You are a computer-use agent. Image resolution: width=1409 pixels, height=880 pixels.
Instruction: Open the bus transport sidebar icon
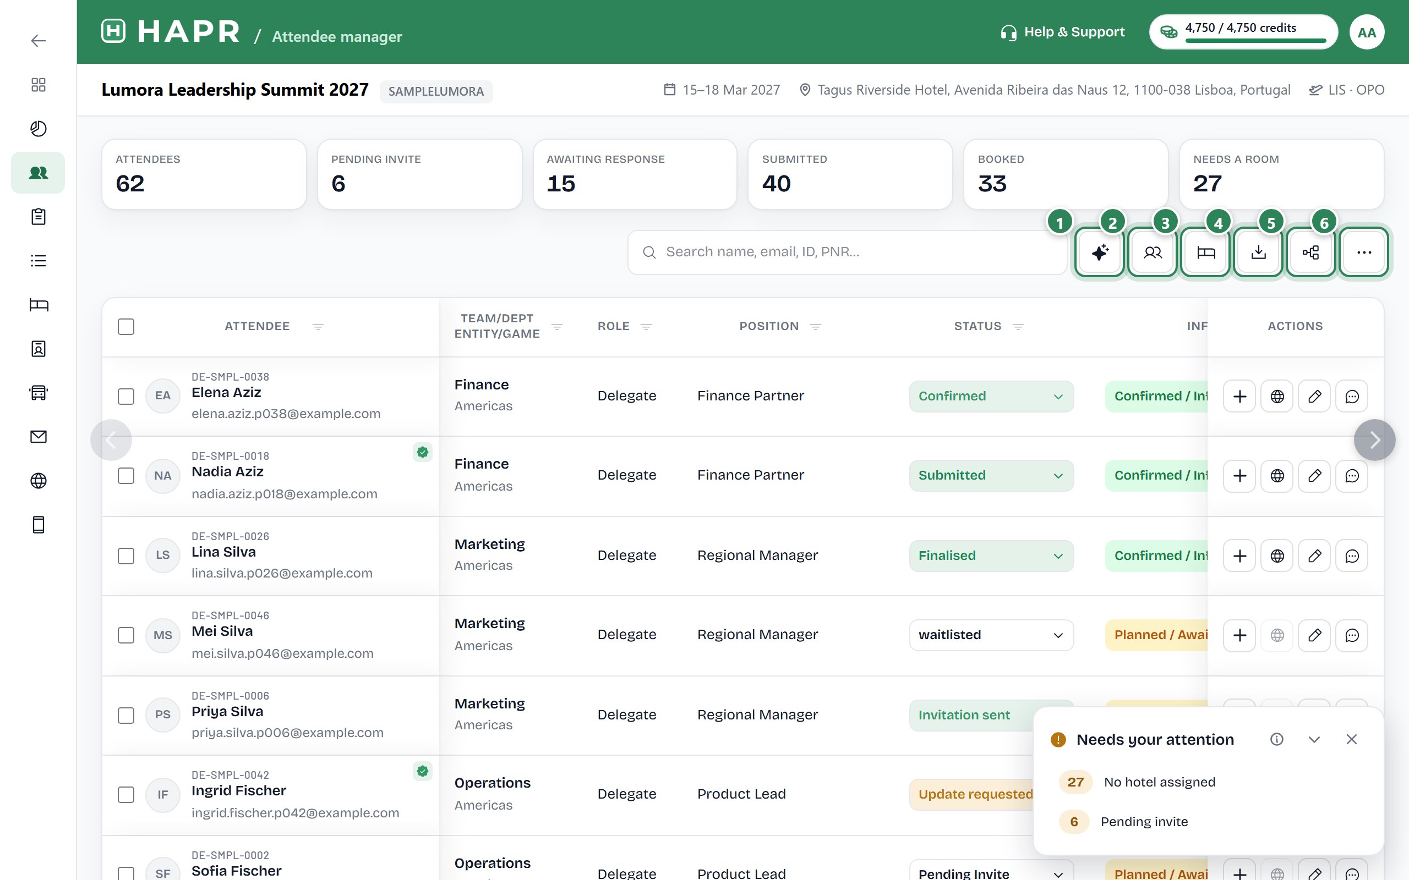click(39, 393)
